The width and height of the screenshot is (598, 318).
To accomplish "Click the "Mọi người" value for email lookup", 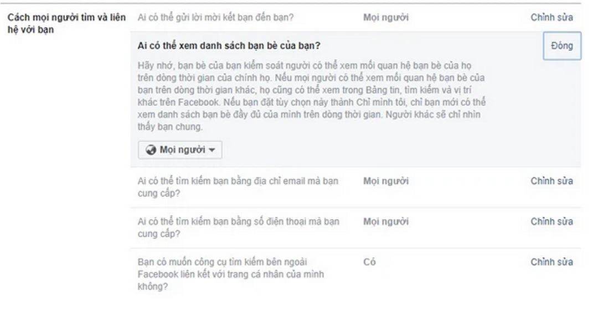I will tap(385, 181).
